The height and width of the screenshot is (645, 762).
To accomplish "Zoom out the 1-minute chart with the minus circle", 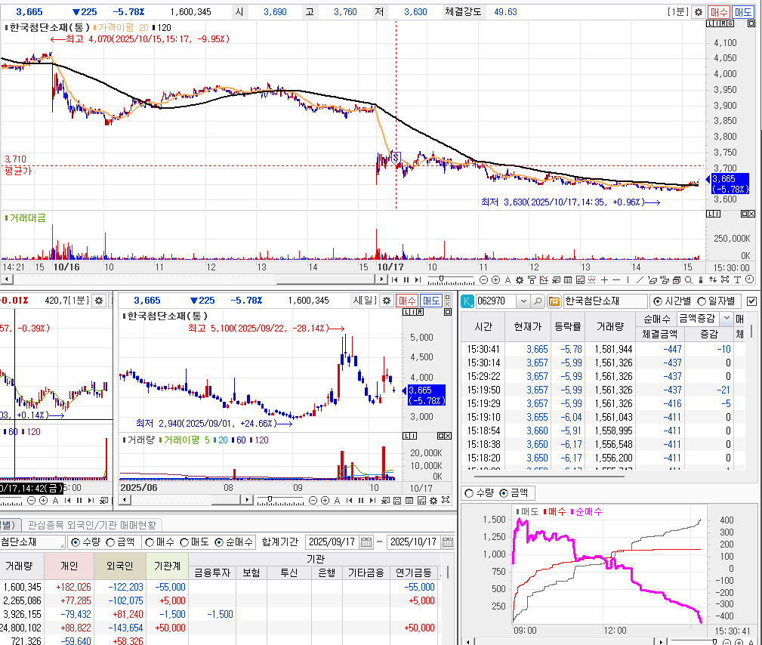I will tap(483, 279).
